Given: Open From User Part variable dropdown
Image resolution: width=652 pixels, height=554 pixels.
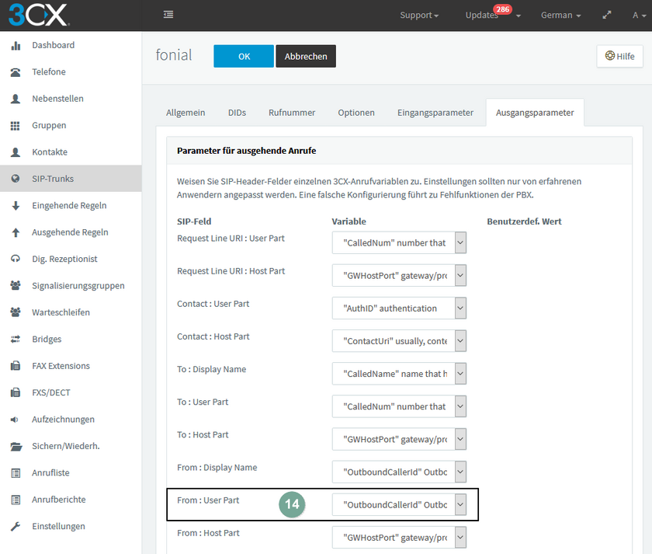Looking at the screenshot, I should pos(399,505).
